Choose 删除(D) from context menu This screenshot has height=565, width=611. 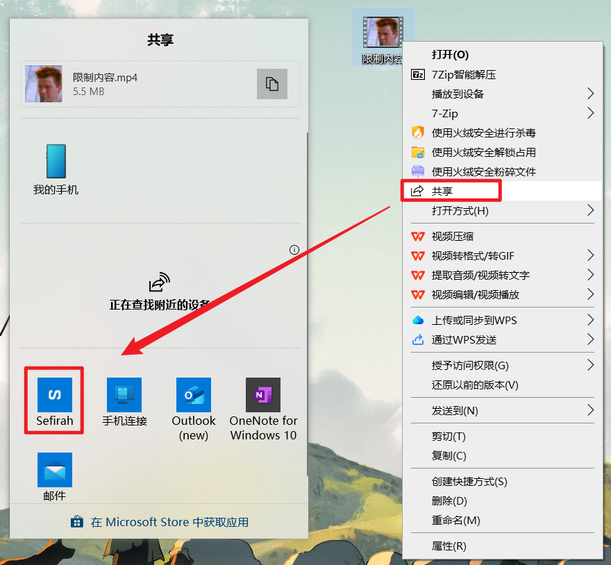point(502,501)
